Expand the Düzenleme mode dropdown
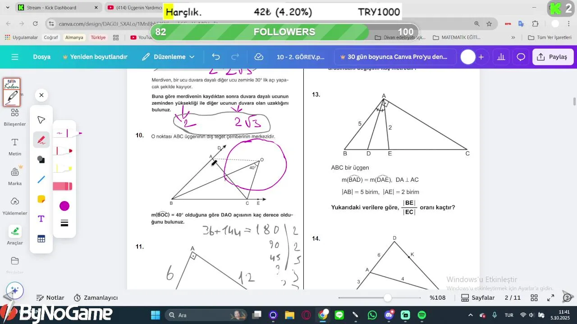The image size is (577, 324). click(x=168, y=57)
